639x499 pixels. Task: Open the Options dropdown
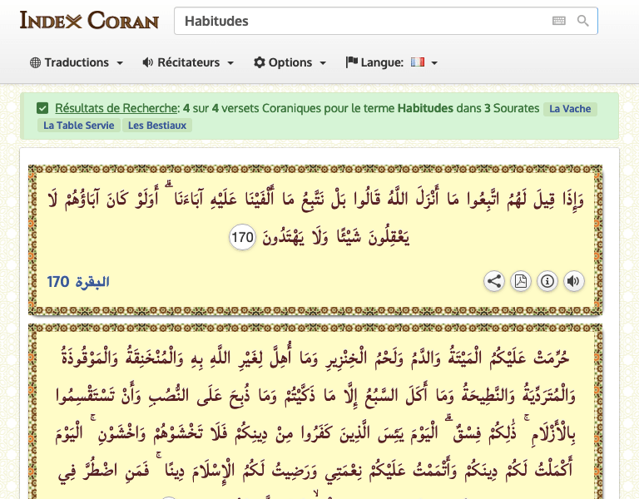pos(290,62)
